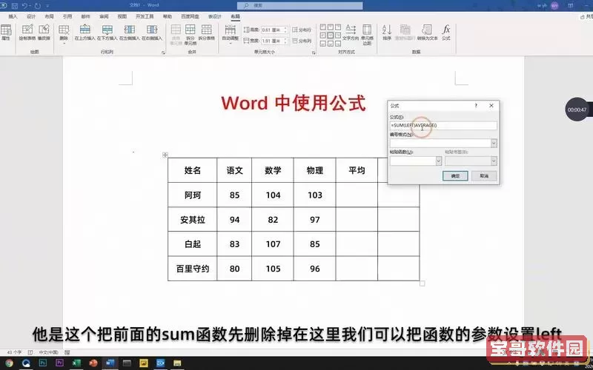Click the help ? button in formula dialog

click(x=476, y=106)
